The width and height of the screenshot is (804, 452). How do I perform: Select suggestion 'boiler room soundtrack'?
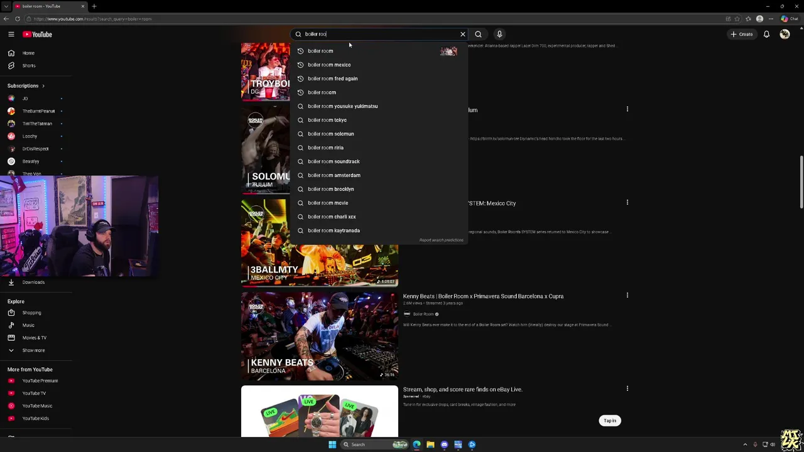(379, 161)
